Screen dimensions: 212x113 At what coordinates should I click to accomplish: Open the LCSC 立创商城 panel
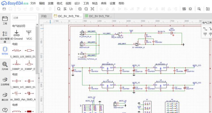point(5,81)
